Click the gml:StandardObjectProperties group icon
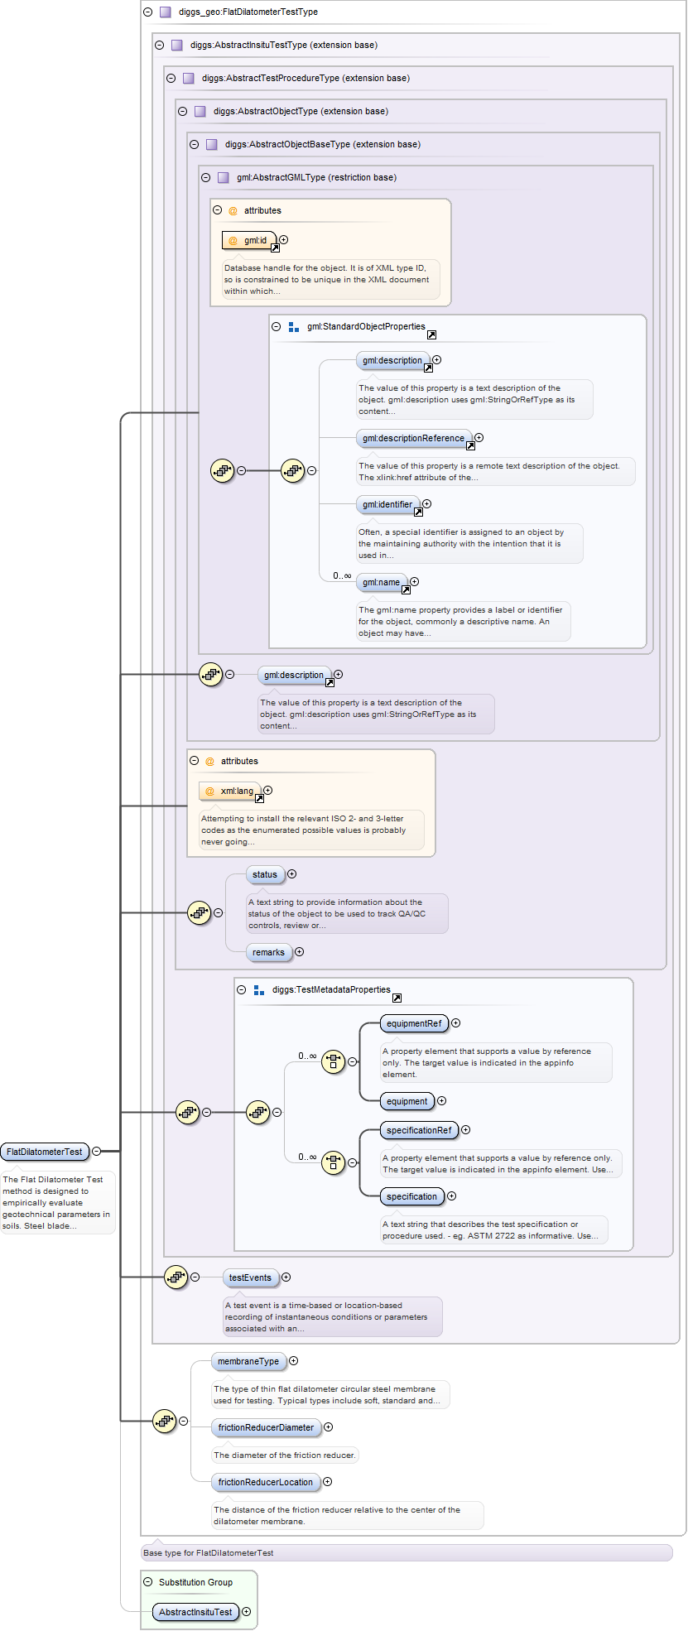The image size is (688, 1631). coord(294,327)
